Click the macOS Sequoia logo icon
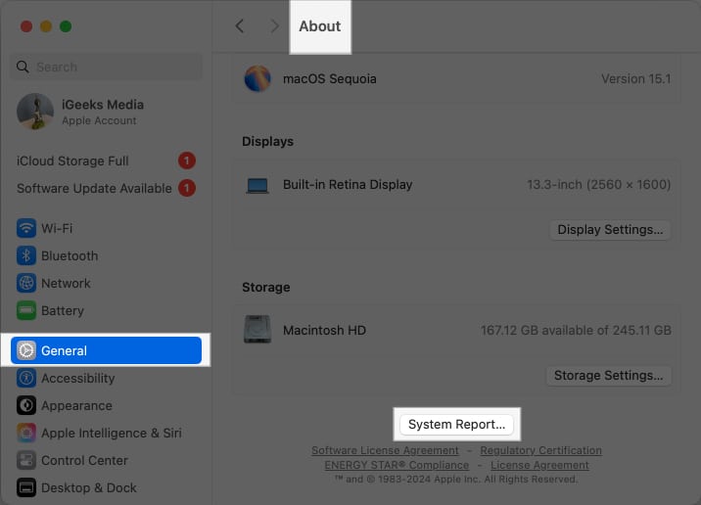 257,78
